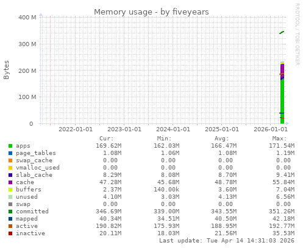Click page_tables current value 1.08M

pyautogui.click(x=112, y=153)
